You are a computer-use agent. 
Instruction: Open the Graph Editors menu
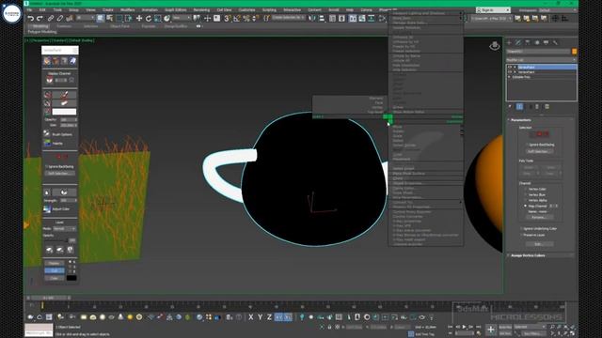(x=176, y=10)
